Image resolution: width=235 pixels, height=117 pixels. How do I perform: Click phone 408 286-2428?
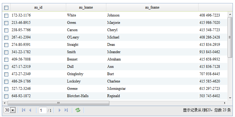[210, 37]
